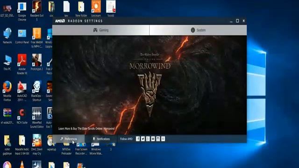Select the Network desktop icon
299x168 pixels.
click(x=7, y=36)
